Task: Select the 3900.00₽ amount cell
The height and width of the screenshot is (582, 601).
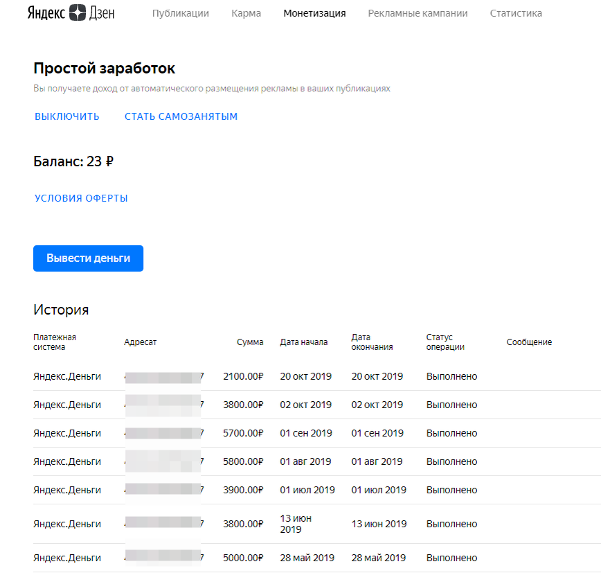Action: (243, 490)
